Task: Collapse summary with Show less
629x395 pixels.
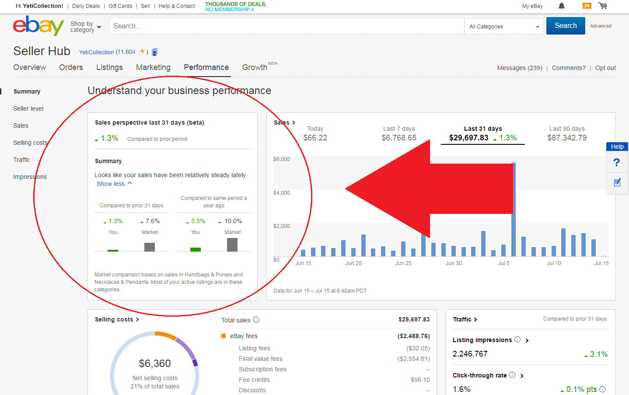Action: (114, 184)
